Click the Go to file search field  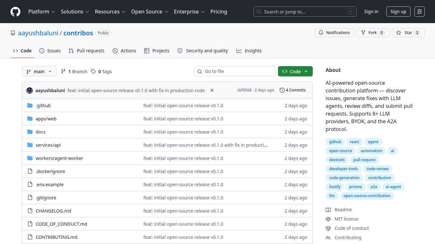[235, 71]
